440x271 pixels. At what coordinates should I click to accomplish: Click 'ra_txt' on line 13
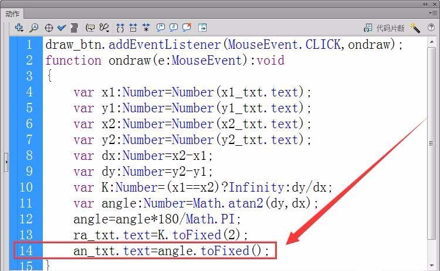(94, 235)
